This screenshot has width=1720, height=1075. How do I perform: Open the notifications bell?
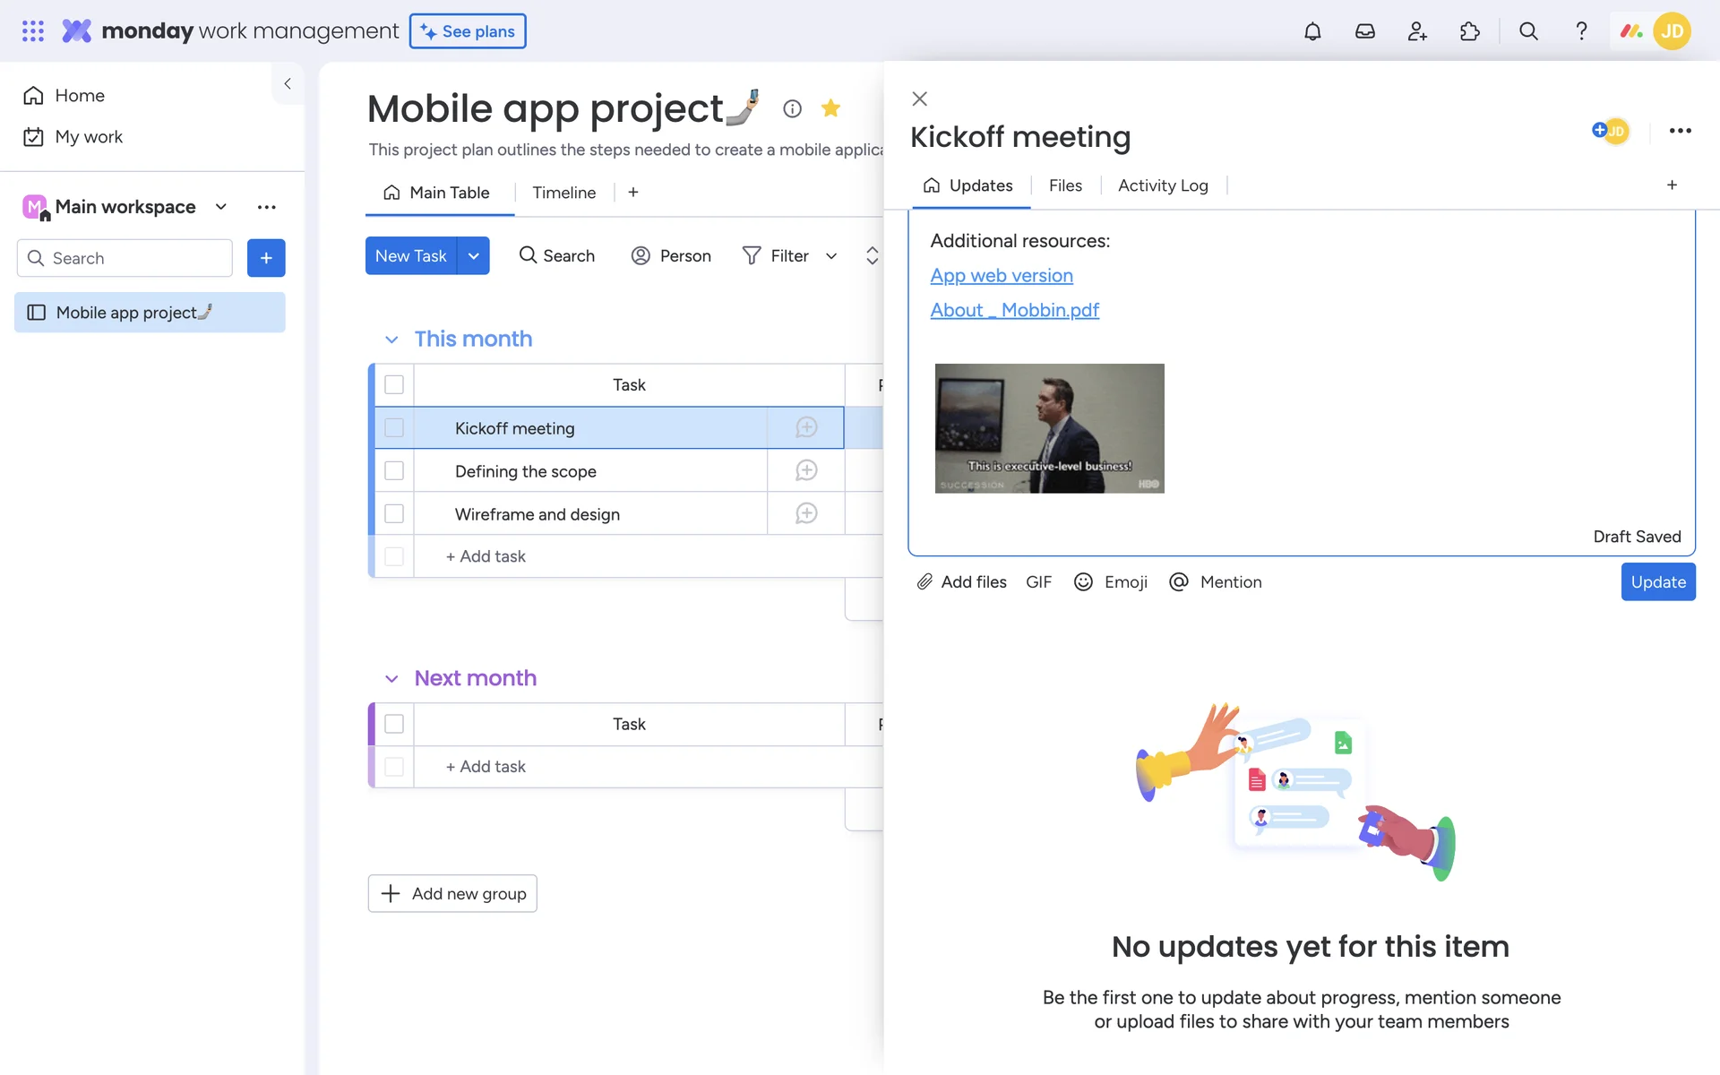click(x=1311, y=31)
